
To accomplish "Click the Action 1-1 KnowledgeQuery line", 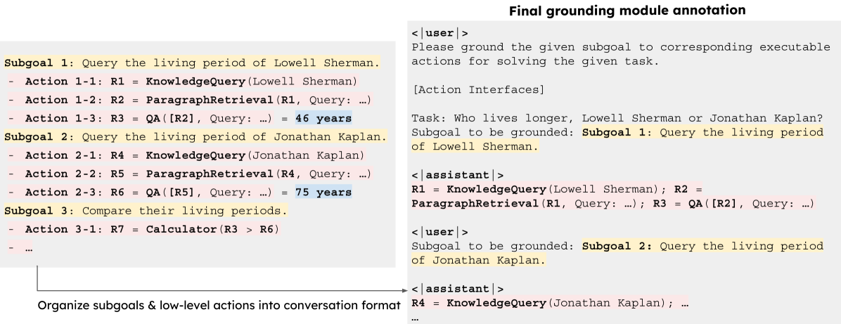I will (190, 81).
